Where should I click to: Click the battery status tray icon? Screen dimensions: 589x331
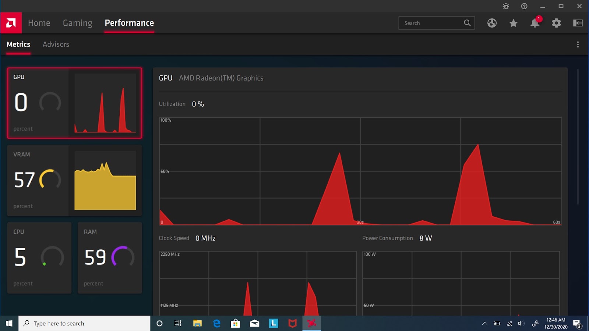click(497, 324)
